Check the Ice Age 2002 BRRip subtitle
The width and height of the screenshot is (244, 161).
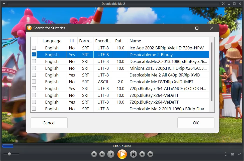pos(34,48)
